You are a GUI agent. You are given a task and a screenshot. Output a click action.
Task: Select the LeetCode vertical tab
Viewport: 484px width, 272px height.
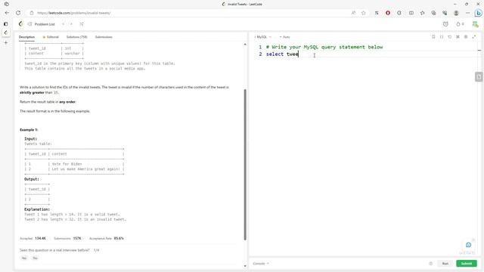point(6,32)
